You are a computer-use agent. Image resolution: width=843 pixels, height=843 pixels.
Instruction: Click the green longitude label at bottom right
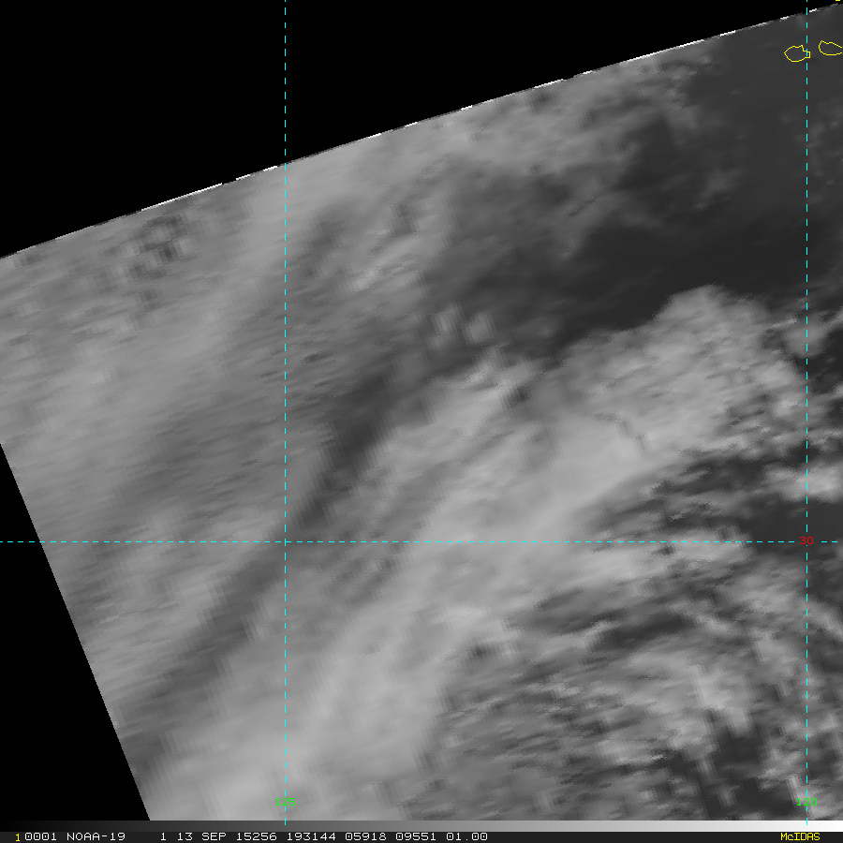809,801
